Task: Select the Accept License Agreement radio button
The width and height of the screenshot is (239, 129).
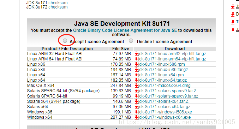Action: (x=65, y=41)
